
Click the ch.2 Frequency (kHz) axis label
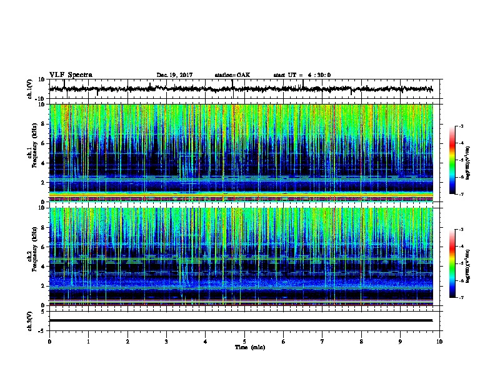coord(32,248)
